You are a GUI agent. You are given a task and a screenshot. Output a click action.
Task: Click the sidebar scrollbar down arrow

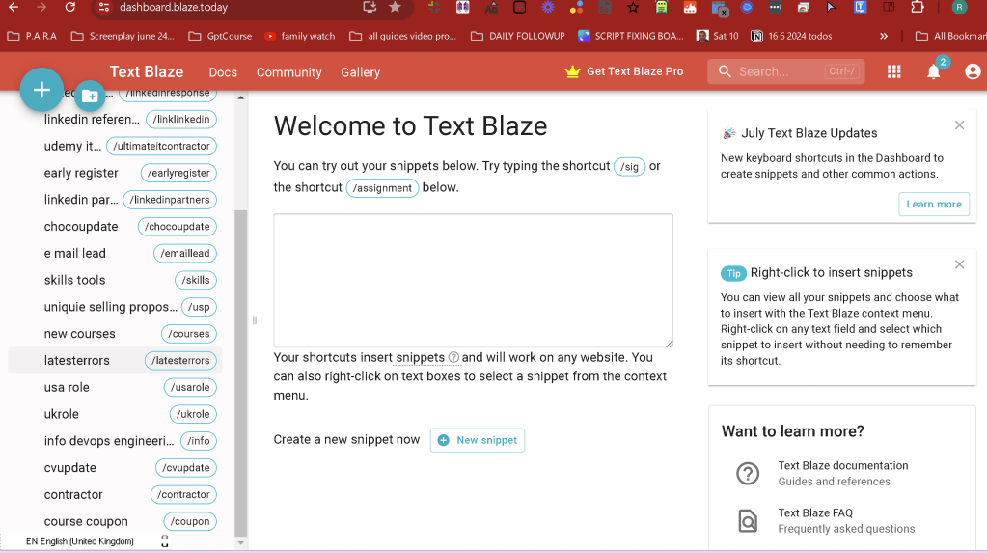coord(240,543)
